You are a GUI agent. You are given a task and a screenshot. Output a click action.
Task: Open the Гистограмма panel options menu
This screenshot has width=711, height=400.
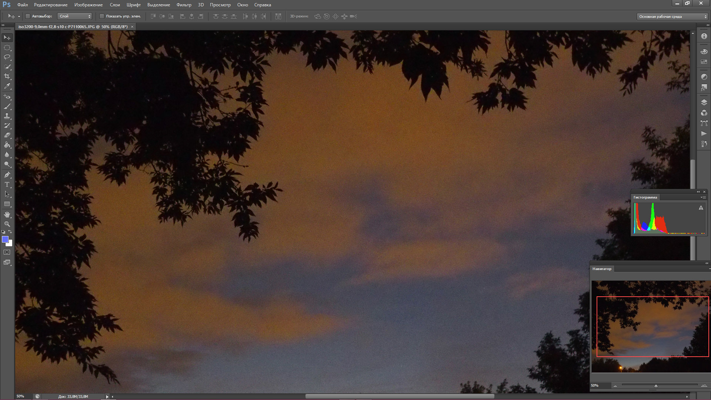tap(702, 197)
